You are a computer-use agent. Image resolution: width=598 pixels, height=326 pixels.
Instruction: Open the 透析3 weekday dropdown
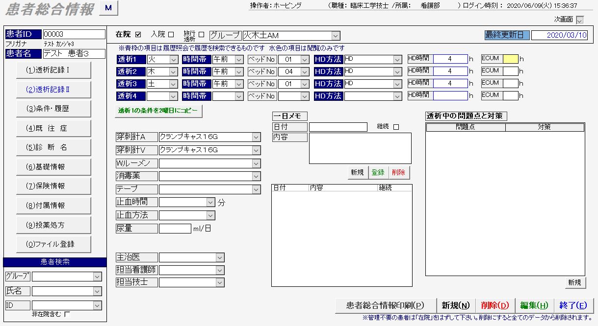(174, 84)
